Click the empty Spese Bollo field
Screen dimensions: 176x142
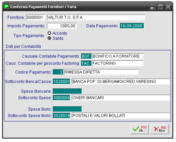coord(67,109)
